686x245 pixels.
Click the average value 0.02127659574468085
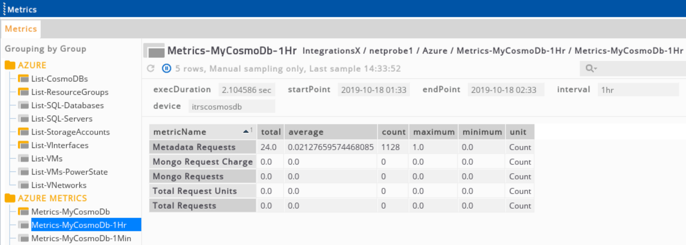tap(331, 147)
